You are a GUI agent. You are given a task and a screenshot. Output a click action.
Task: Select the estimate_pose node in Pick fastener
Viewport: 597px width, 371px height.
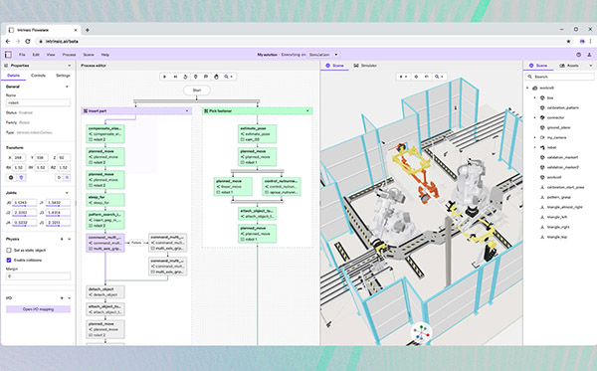pos(257,134)
